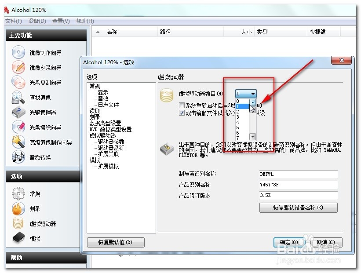Open the 设备(D) menu
The width and height of the screenshot is (361, 273).
coord(37,21)
